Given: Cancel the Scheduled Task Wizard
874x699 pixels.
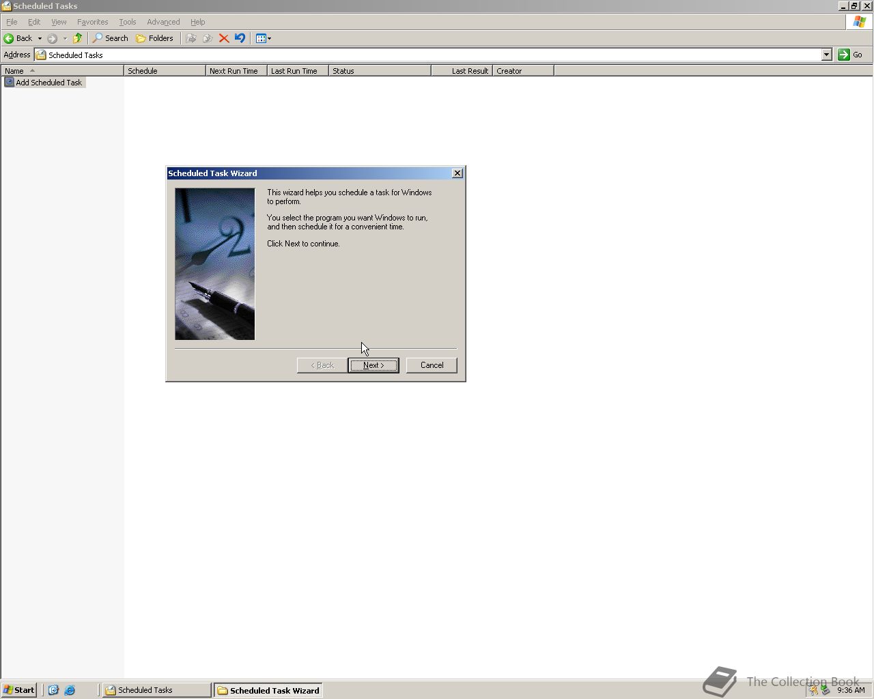Looking at the screenshot, I should coord(432,365).
